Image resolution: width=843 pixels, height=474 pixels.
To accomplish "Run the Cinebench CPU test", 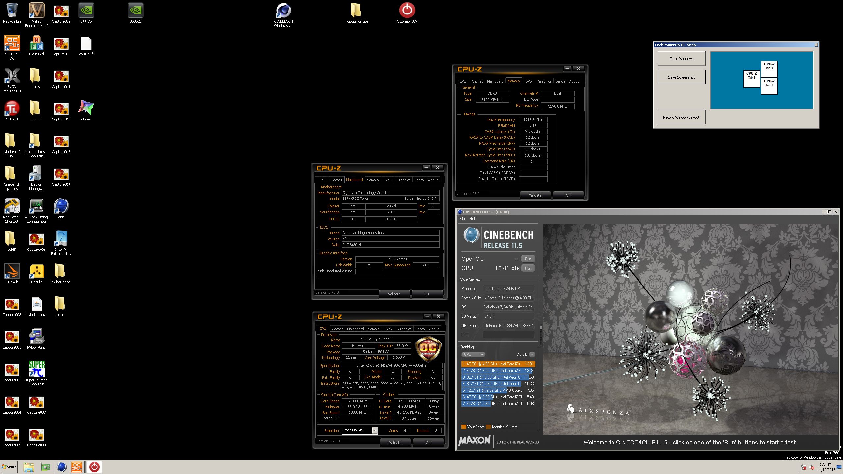I will (x=528, y=268).
